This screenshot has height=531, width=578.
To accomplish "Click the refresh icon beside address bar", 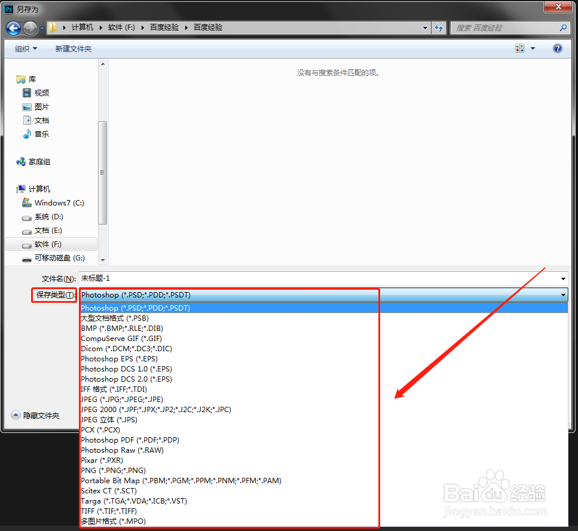I will [439, 27].
